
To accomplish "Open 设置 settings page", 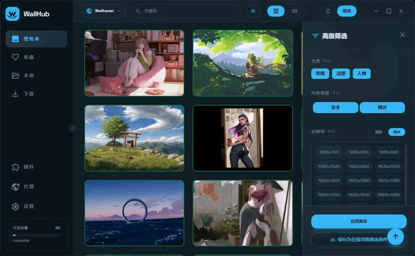I will click(x=36, y=206).
